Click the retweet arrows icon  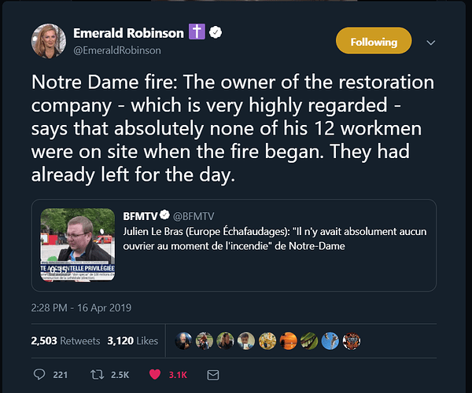pos(98,375)
